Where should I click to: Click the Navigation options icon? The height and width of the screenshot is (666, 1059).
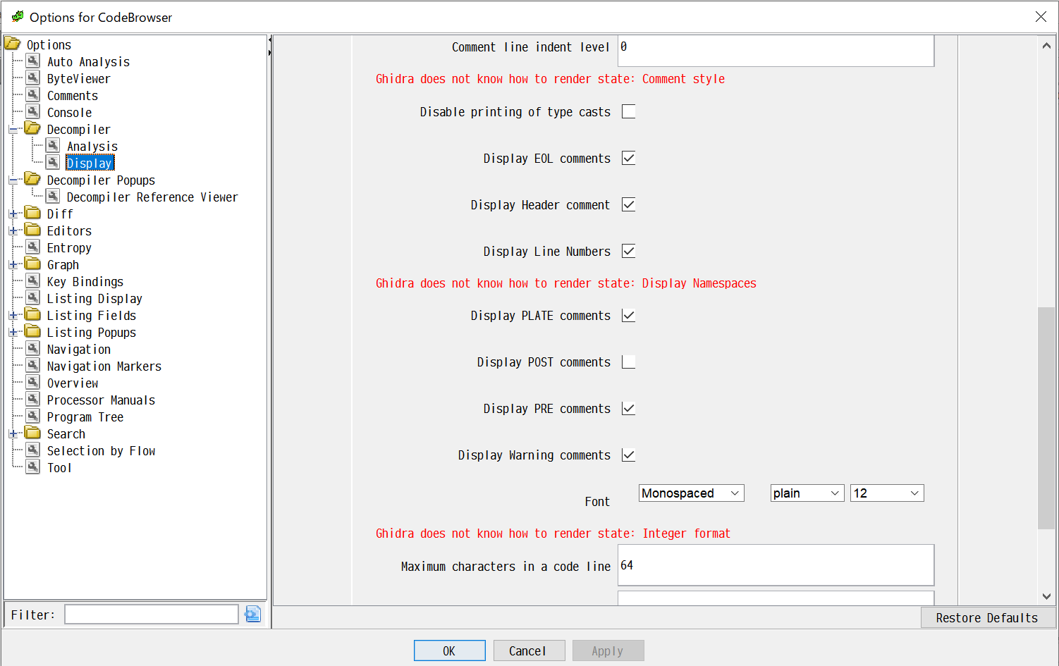(x=33, y=349)
